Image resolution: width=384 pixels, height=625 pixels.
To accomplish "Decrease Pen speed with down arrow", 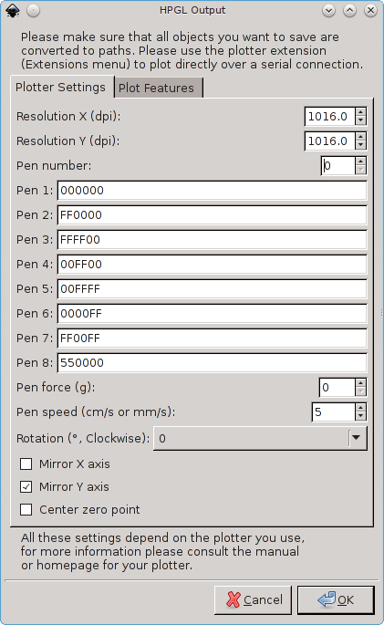I will 360,416.
